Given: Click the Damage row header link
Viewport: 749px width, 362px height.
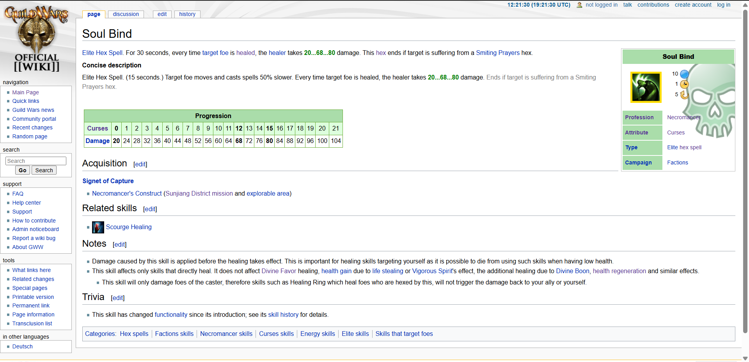Looking at the screenshot, I should [98, 141].
